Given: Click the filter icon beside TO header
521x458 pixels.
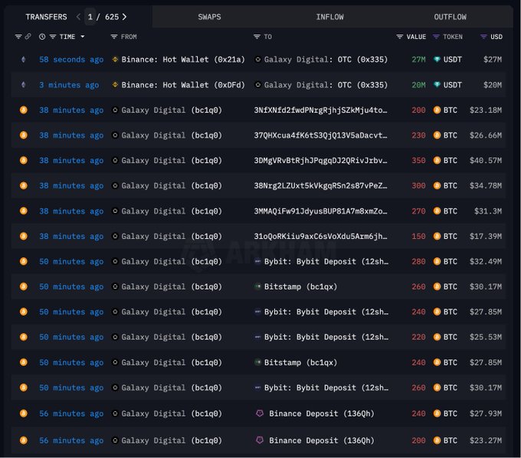Looking at the screenshot, I should coord(257,37).
